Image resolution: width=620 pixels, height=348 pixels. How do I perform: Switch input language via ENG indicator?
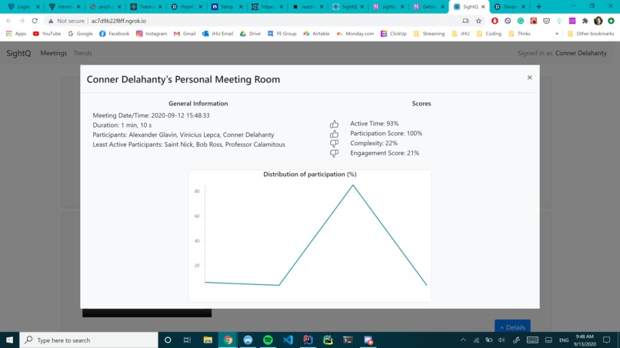(563, 340)
